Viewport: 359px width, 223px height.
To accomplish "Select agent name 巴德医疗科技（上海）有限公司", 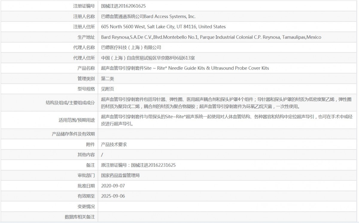I will (x=131, y=47).
